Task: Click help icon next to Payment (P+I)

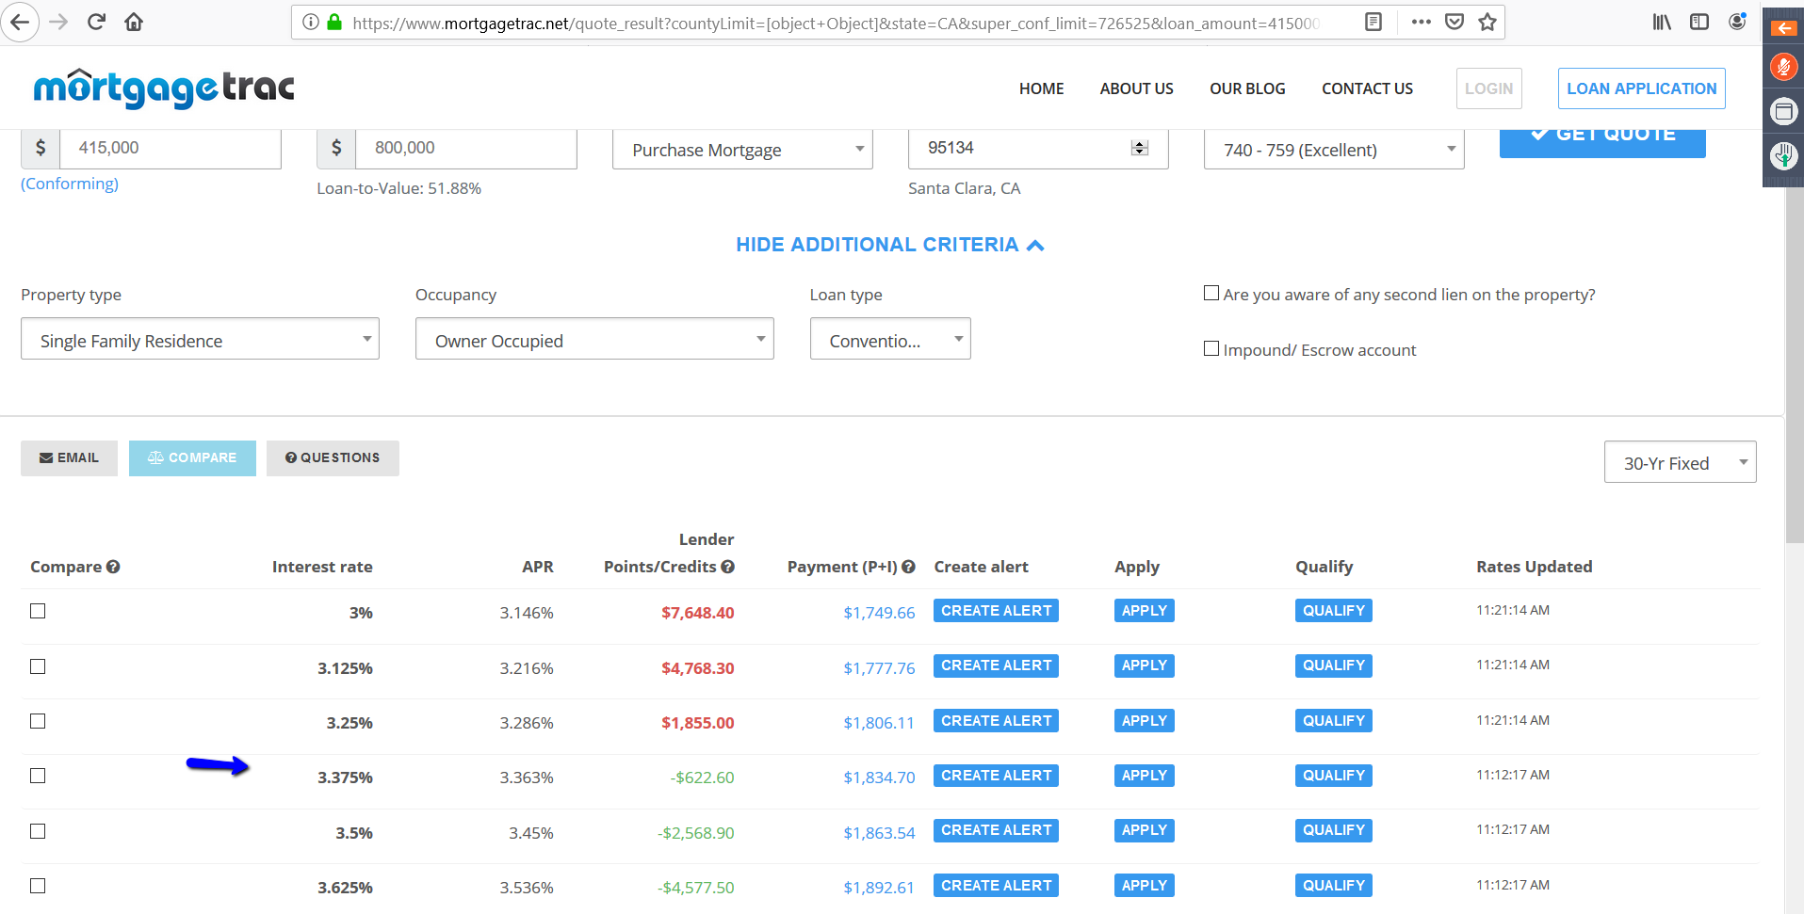Action: 908,567
